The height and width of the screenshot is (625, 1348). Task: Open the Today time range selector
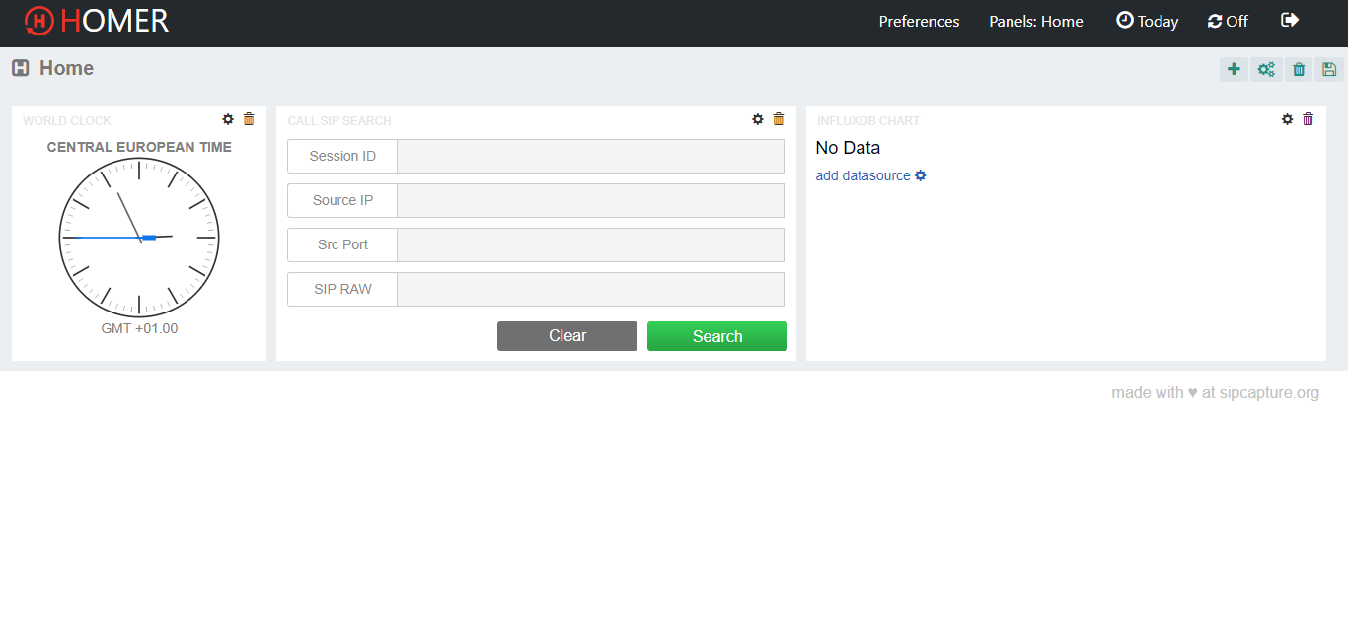pyautogui.click(x=1147, y=20)
